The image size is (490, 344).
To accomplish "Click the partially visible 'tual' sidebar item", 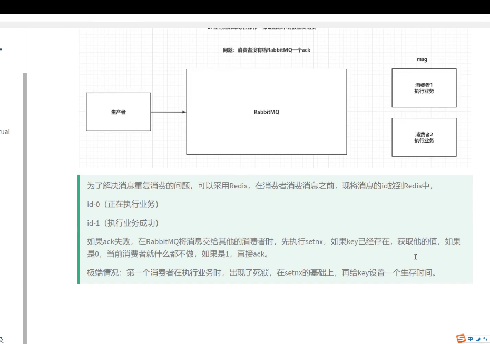I will click(x=5, y=131).
